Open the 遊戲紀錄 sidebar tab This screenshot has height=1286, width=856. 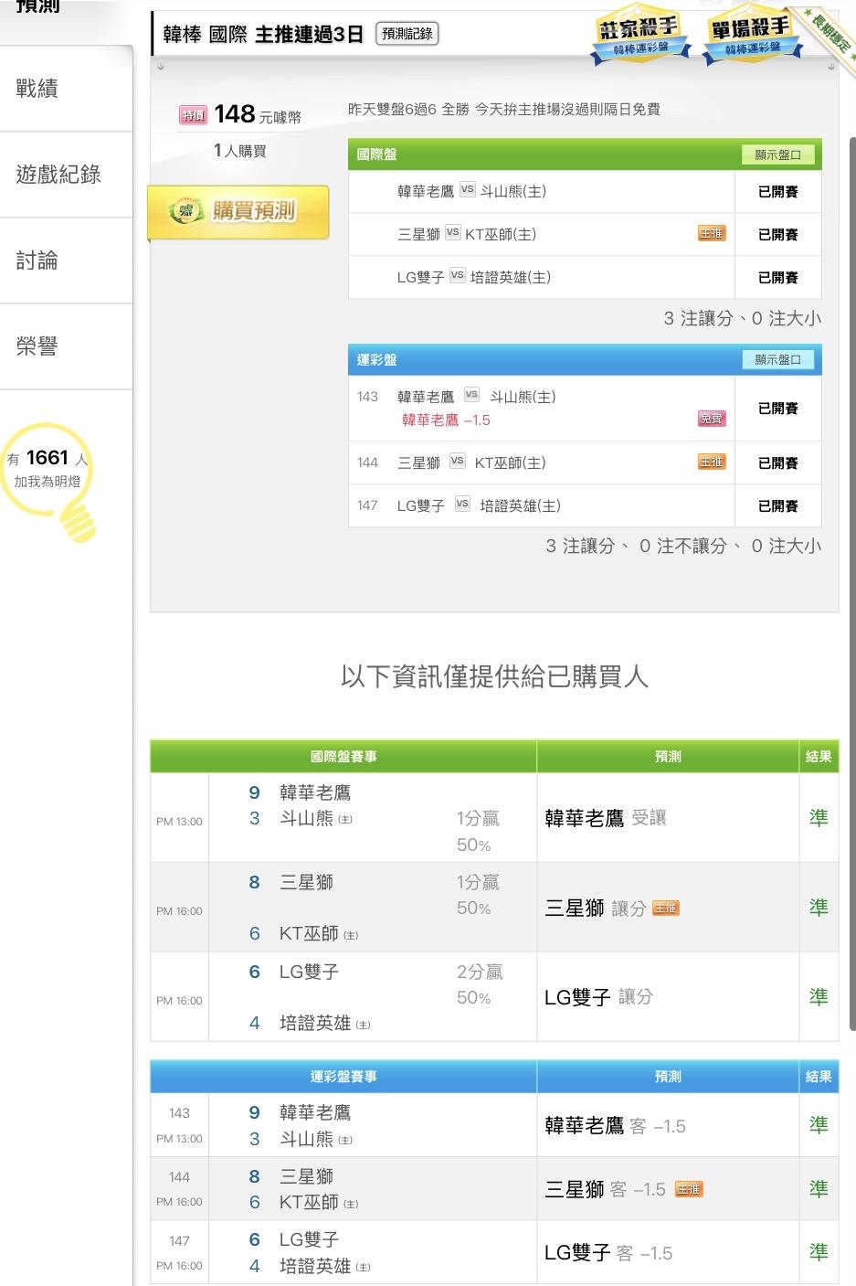coord(58,175)
